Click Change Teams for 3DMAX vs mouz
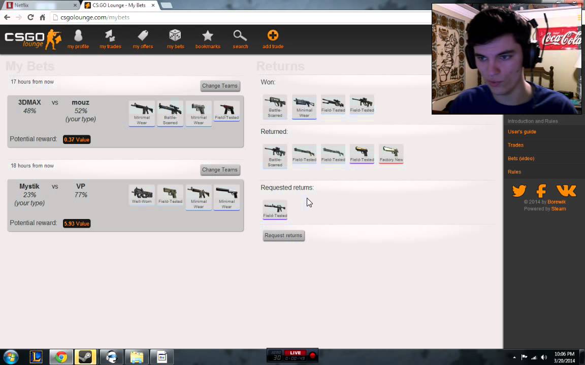The width and height of the screenshot is (585, 365). click(x=220, y=86)
